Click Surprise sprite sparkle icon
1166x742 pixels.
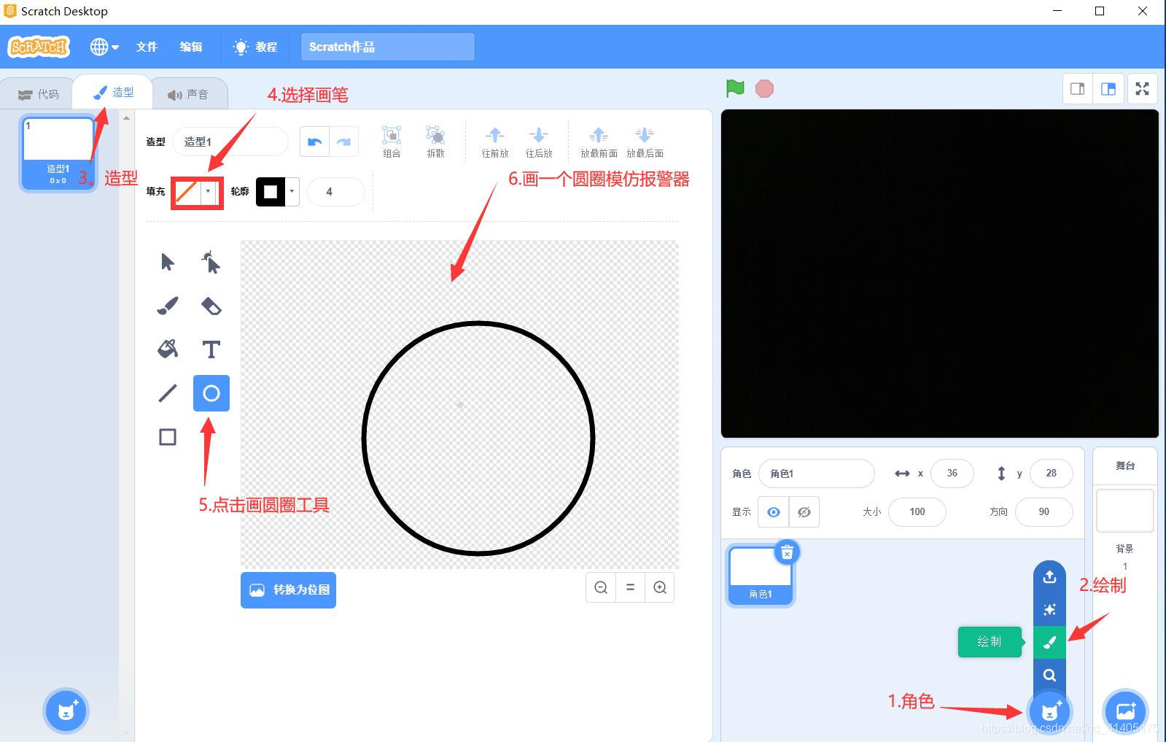(1049, 610)
